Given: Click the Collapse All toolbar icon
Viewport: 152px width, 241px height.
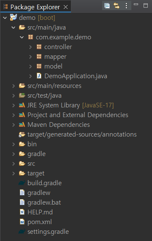Looking at the screenshot, I should click(107, 6).
